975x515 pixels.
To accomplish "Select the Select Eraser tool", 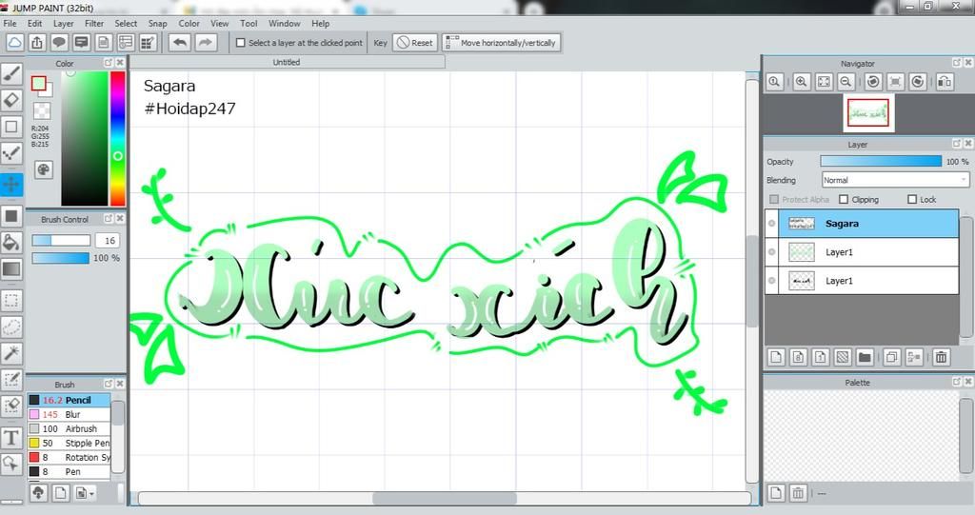I will [x=11, y=406].
